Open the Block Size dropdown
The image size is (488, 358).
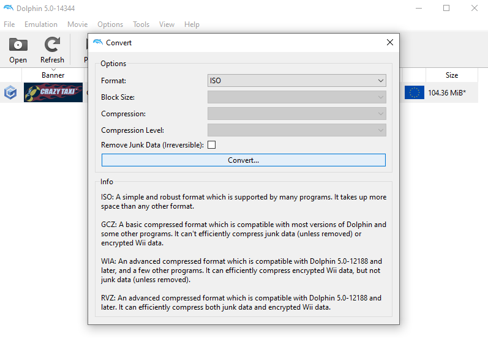(297, 97)
